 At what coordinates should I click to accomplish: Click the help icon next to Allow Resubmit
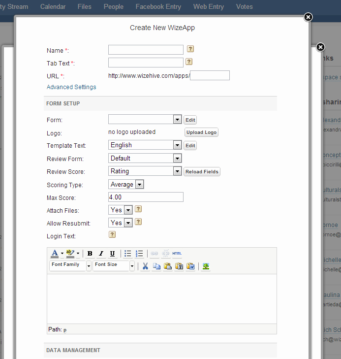point(138,222)
